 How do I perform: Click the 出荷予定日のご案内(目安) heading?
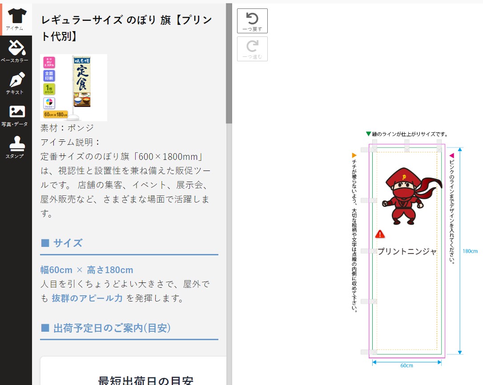106,328
